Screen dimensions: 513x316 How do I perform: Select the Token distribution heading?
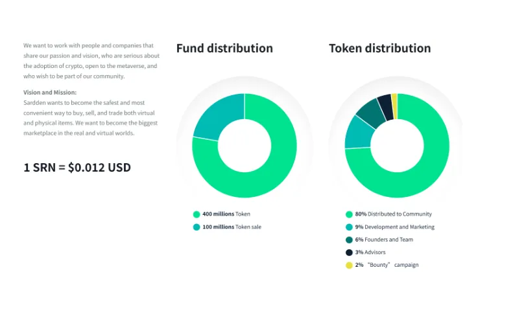(x=379, y=49)
